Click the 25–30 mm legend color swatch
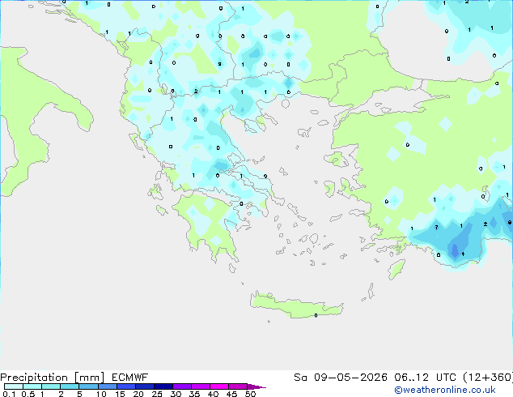 click(x=163, y=386)
